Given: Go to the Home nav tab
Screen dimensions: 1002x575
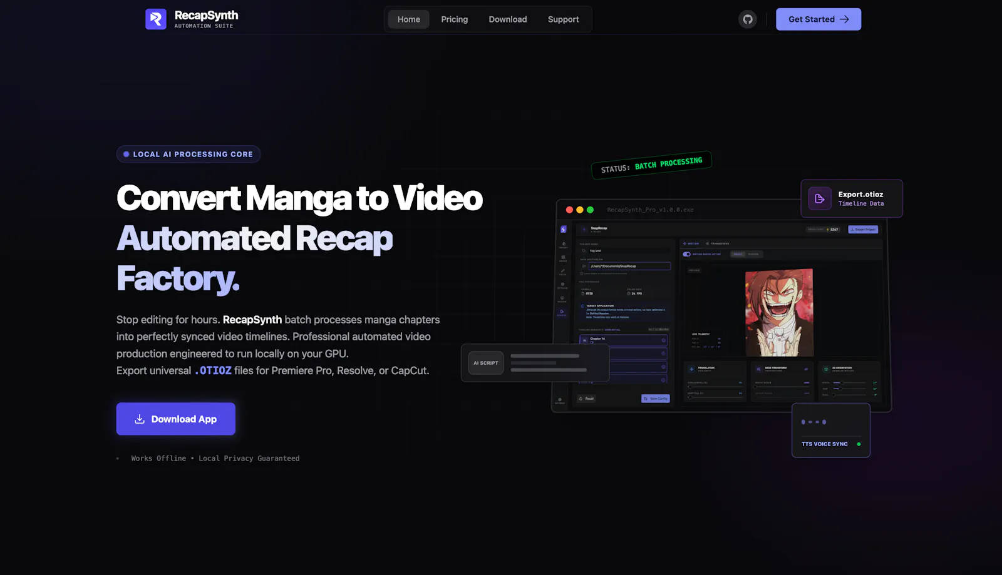Looking at the screenshot, I should pyautogui.click(x=409, y=19).
